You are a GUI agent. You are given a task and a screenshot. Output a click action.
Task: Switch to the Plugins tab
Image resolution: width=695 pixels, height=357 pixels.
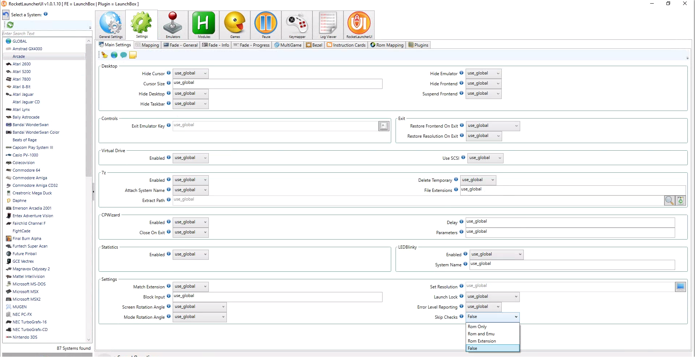pyautogui.click(x=418, y=45)
